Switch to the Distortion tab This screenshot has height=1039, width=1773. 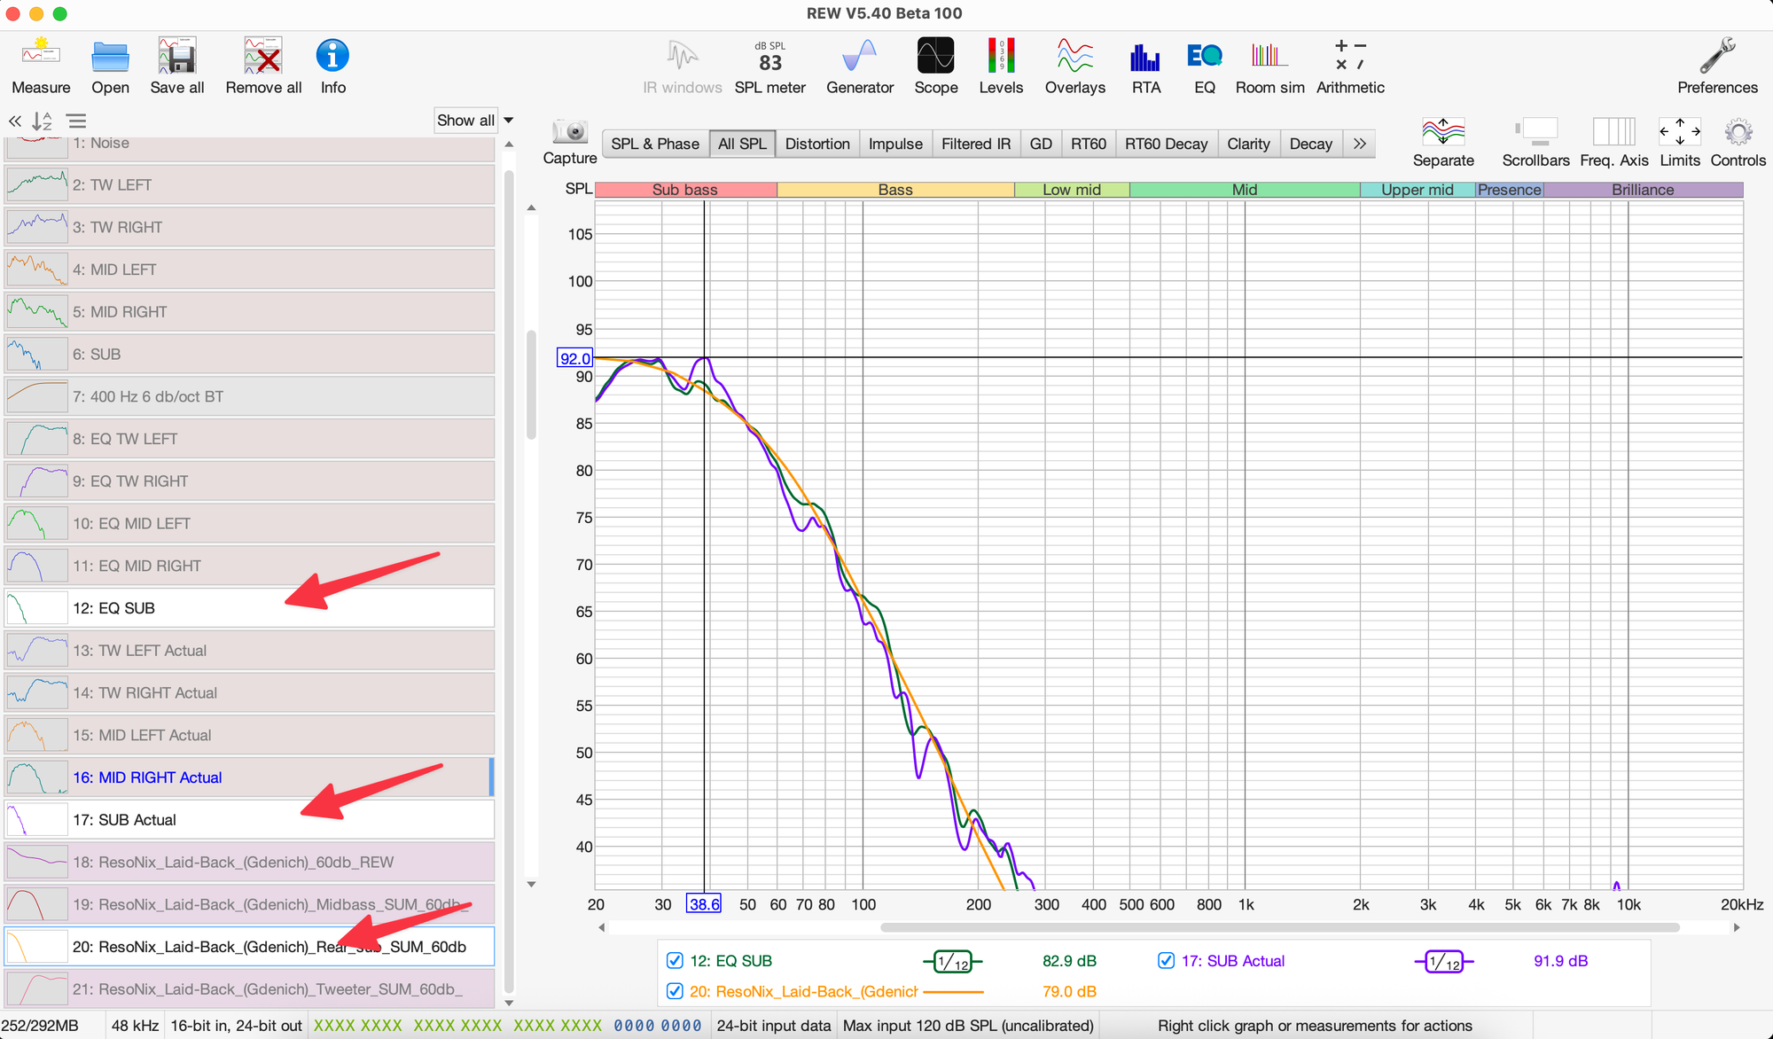[816, 144]
